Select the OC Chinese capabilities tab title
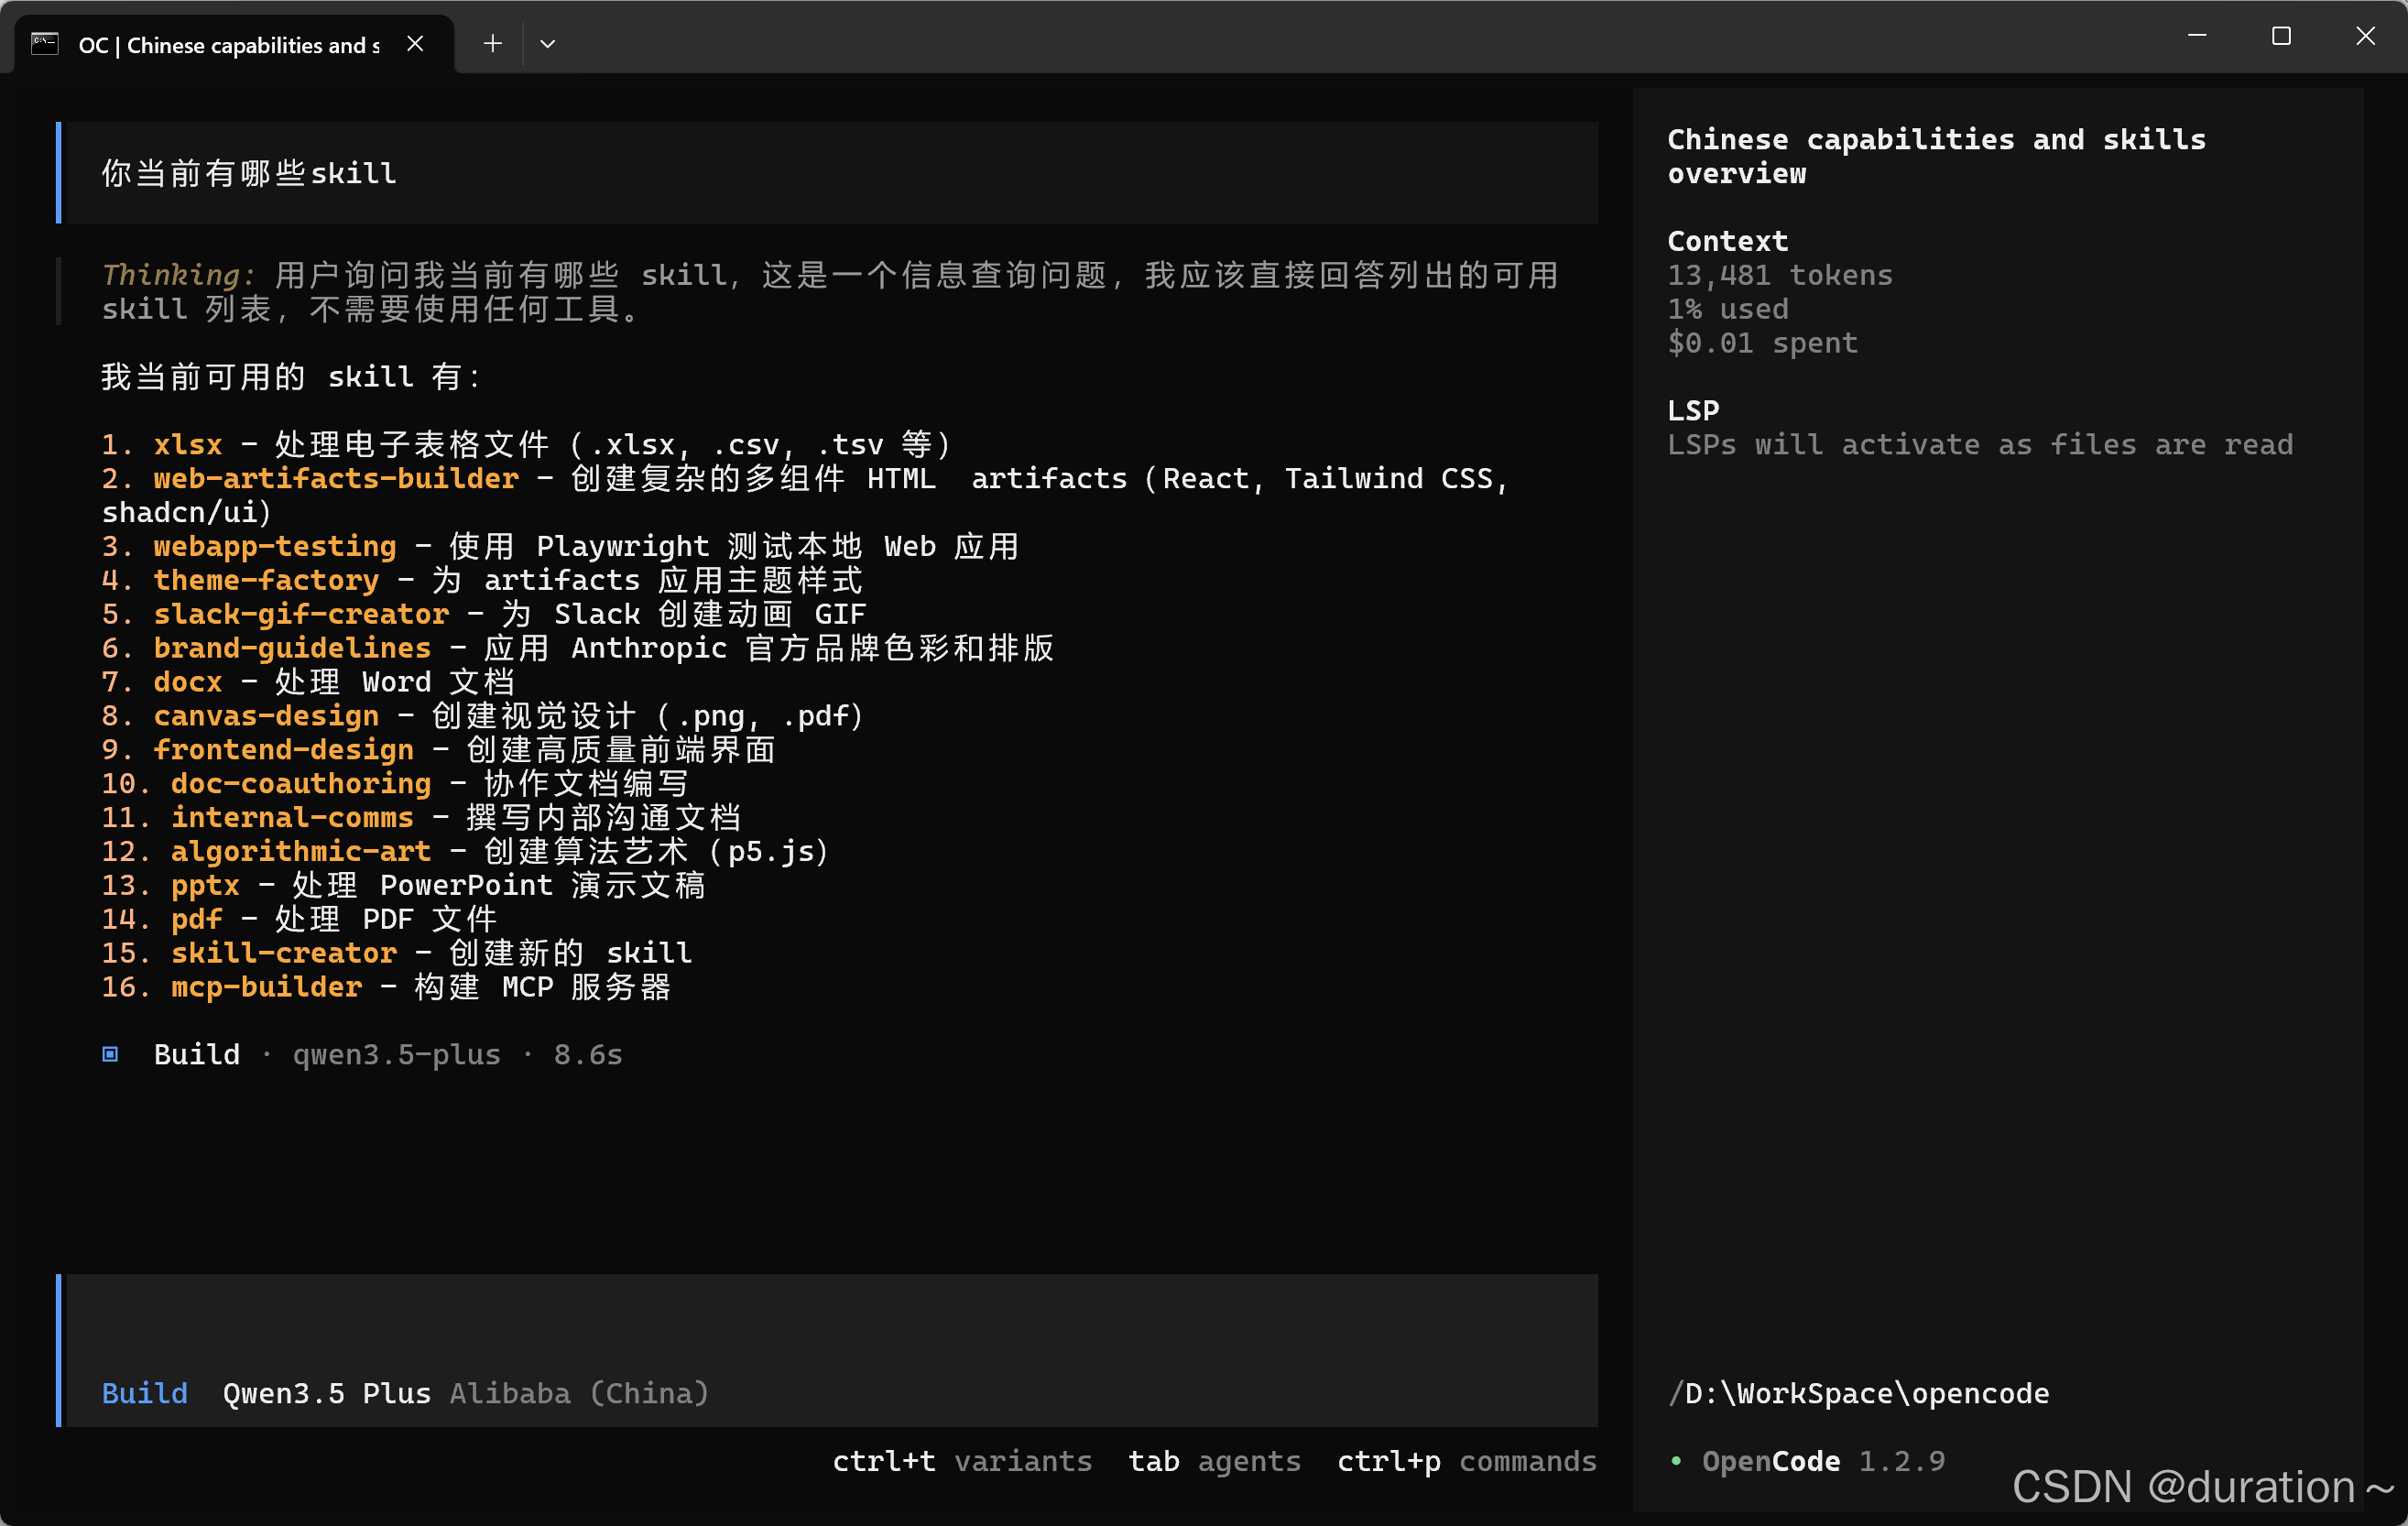This screenshot has width=2408, height=1526. pyautogui.click(x=229, y=45)
